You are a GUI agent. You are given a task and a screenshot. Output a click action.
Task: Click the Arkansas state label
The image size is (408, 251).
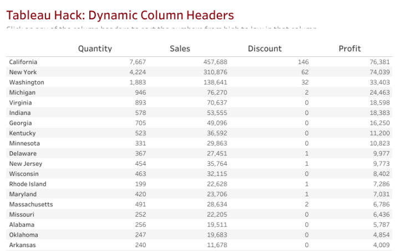pos(22,245)
